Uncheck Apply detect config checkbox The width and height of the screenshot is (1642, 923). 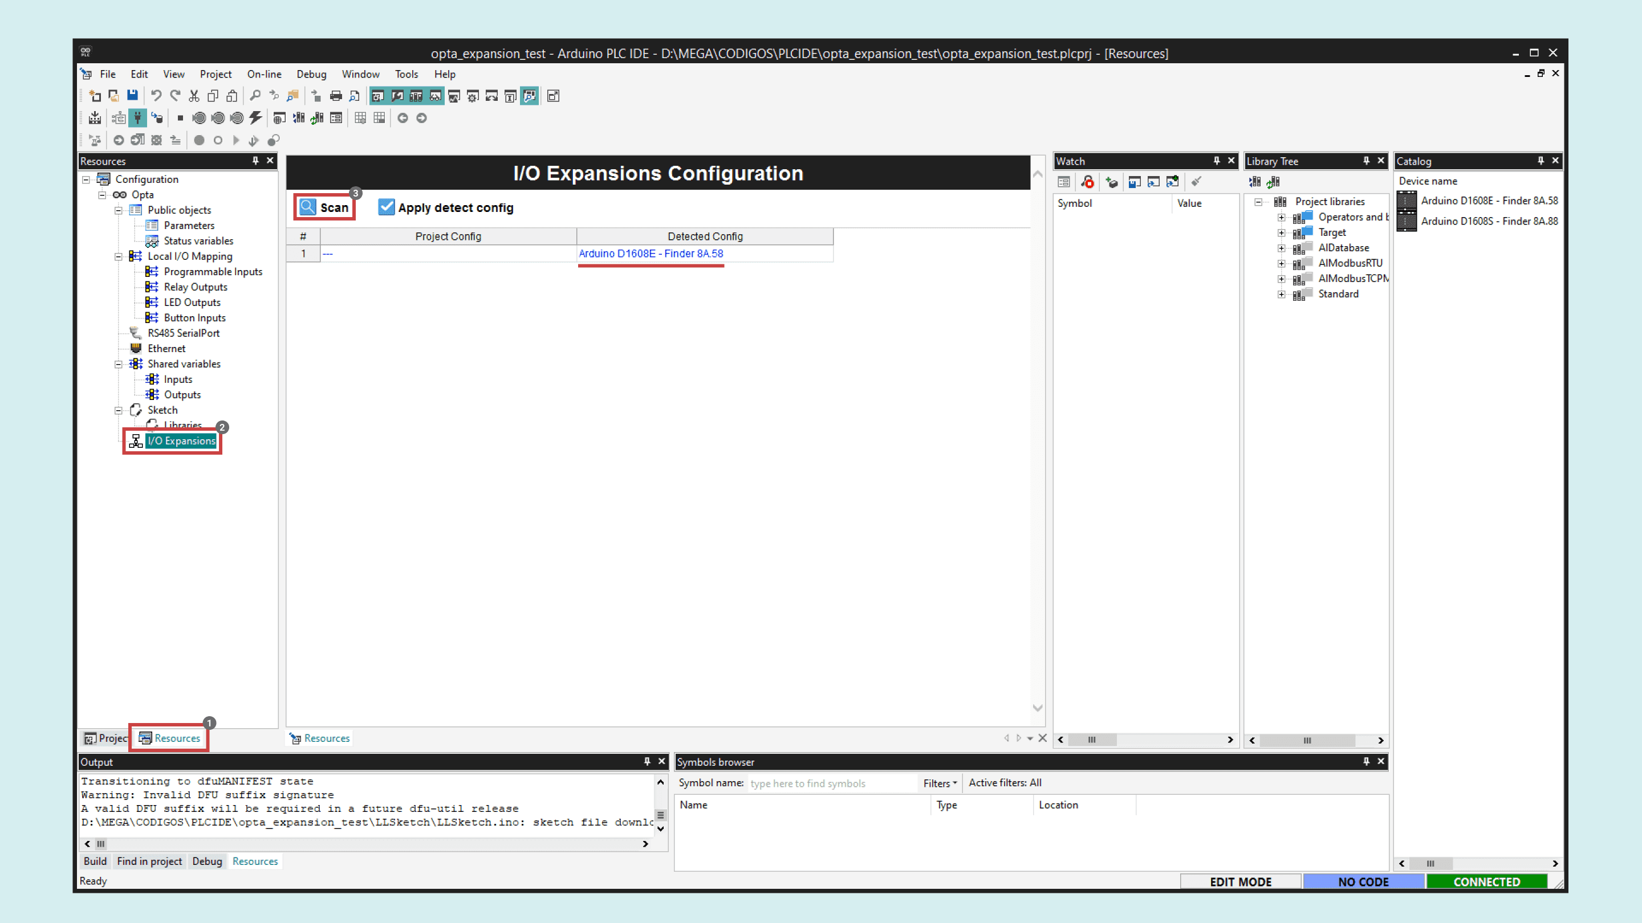(x=387, y=207)
